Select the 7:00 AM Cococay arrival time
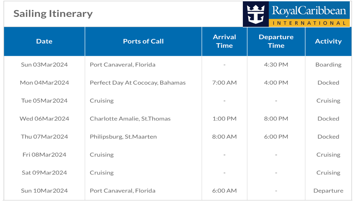The image size is (354, 202). [224, 83]
